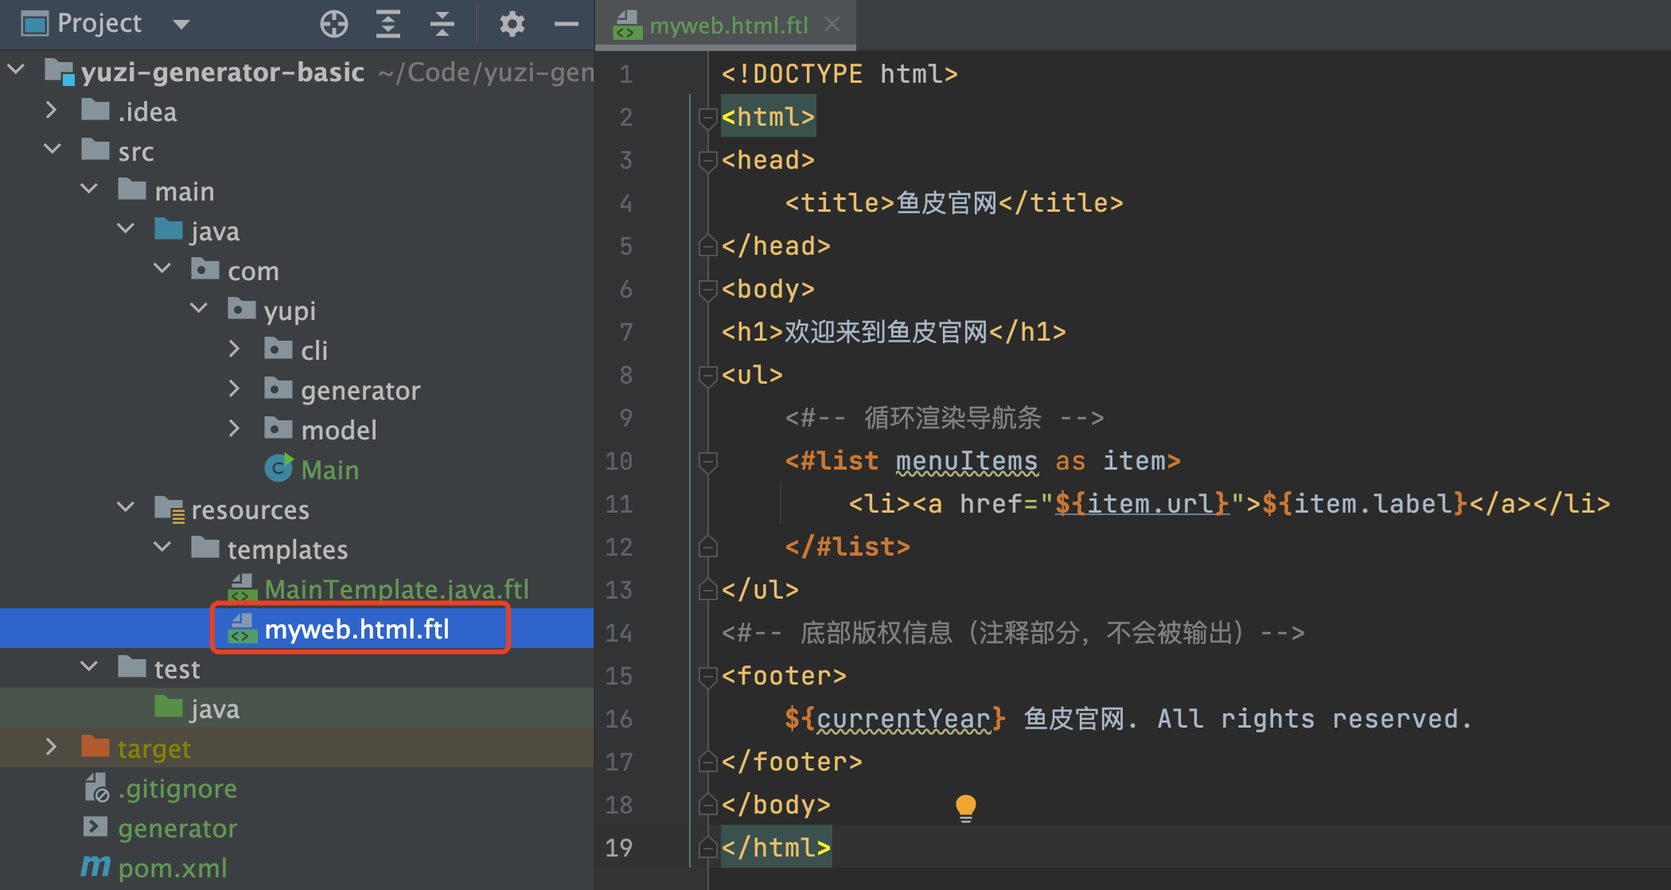Click the yellow intention lightbulb icon

click(x=965, y=807)
